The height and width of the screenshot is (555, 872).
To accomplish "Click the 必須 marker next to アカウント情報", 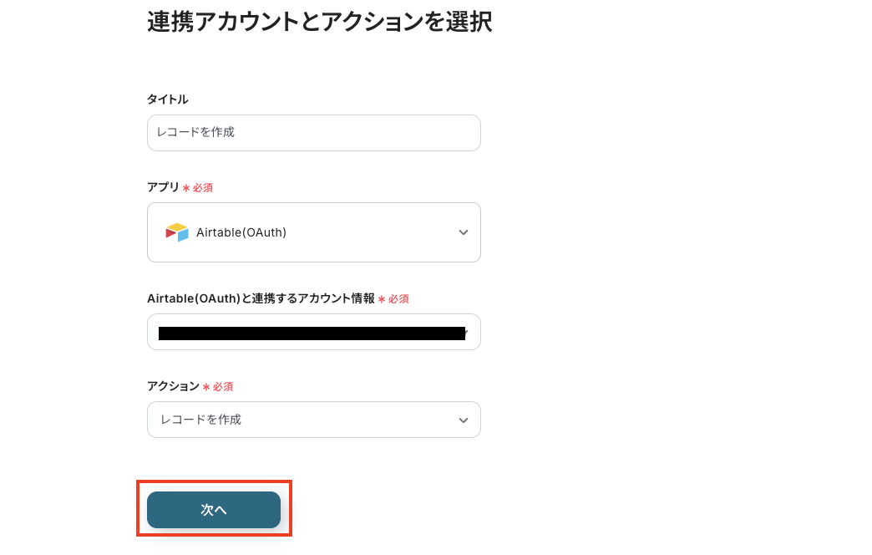I will 398,299.
